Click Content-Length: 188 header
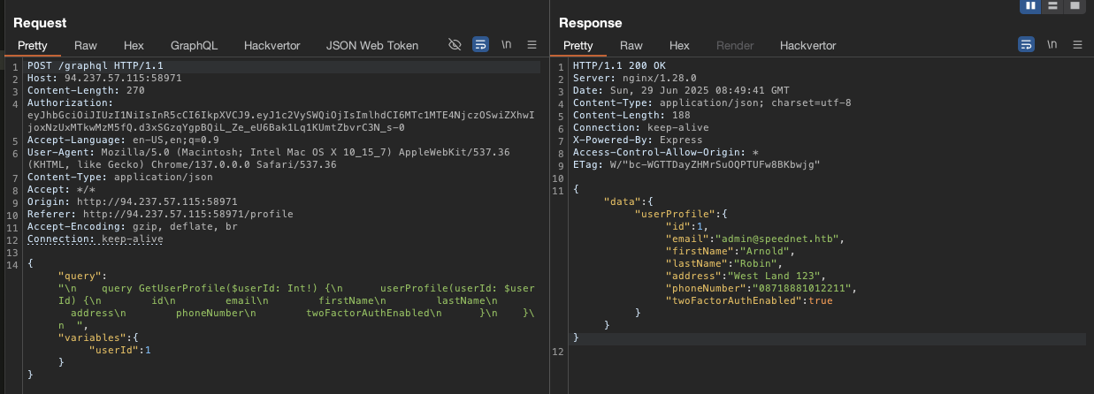 click(x=631, y=116)
